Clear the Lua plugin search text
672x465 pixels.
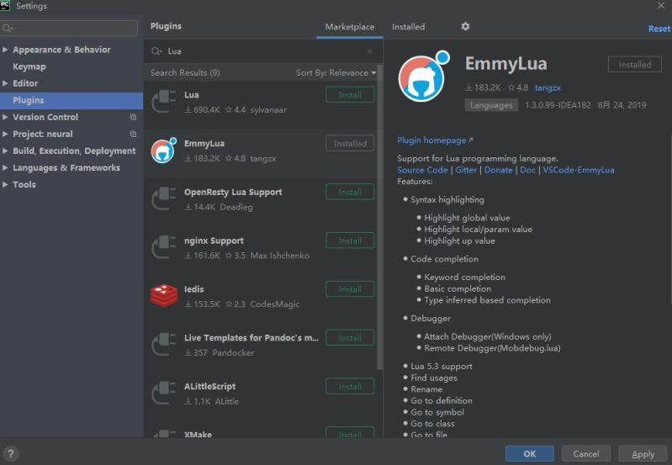coord(369,51)
